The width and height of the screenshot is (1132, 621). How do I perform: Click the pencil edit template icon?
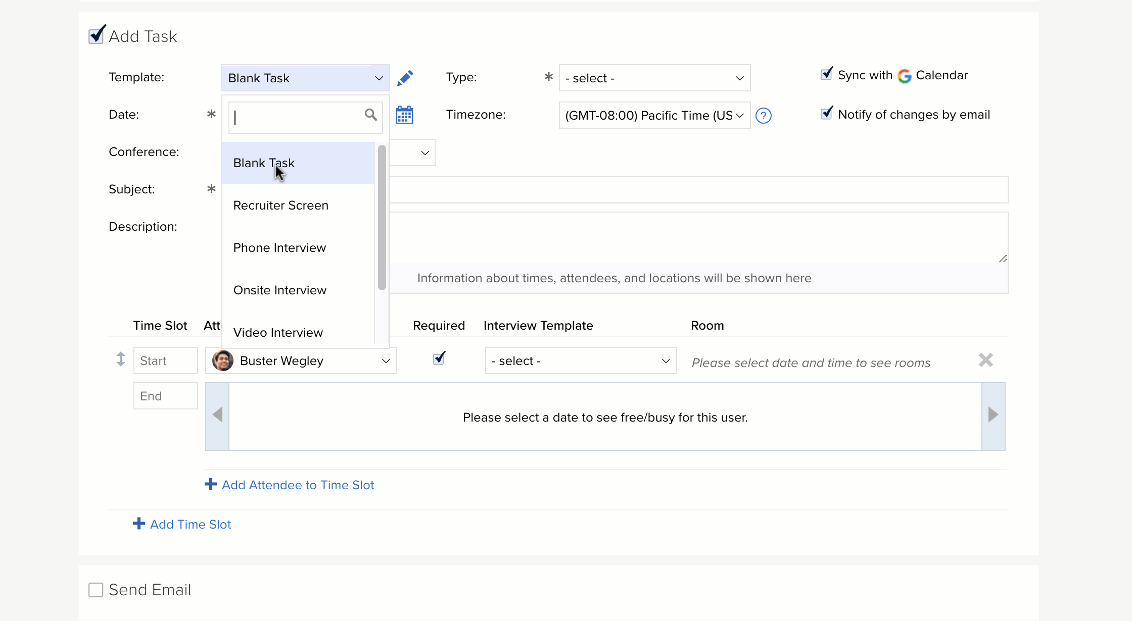(x=405, y=78)
